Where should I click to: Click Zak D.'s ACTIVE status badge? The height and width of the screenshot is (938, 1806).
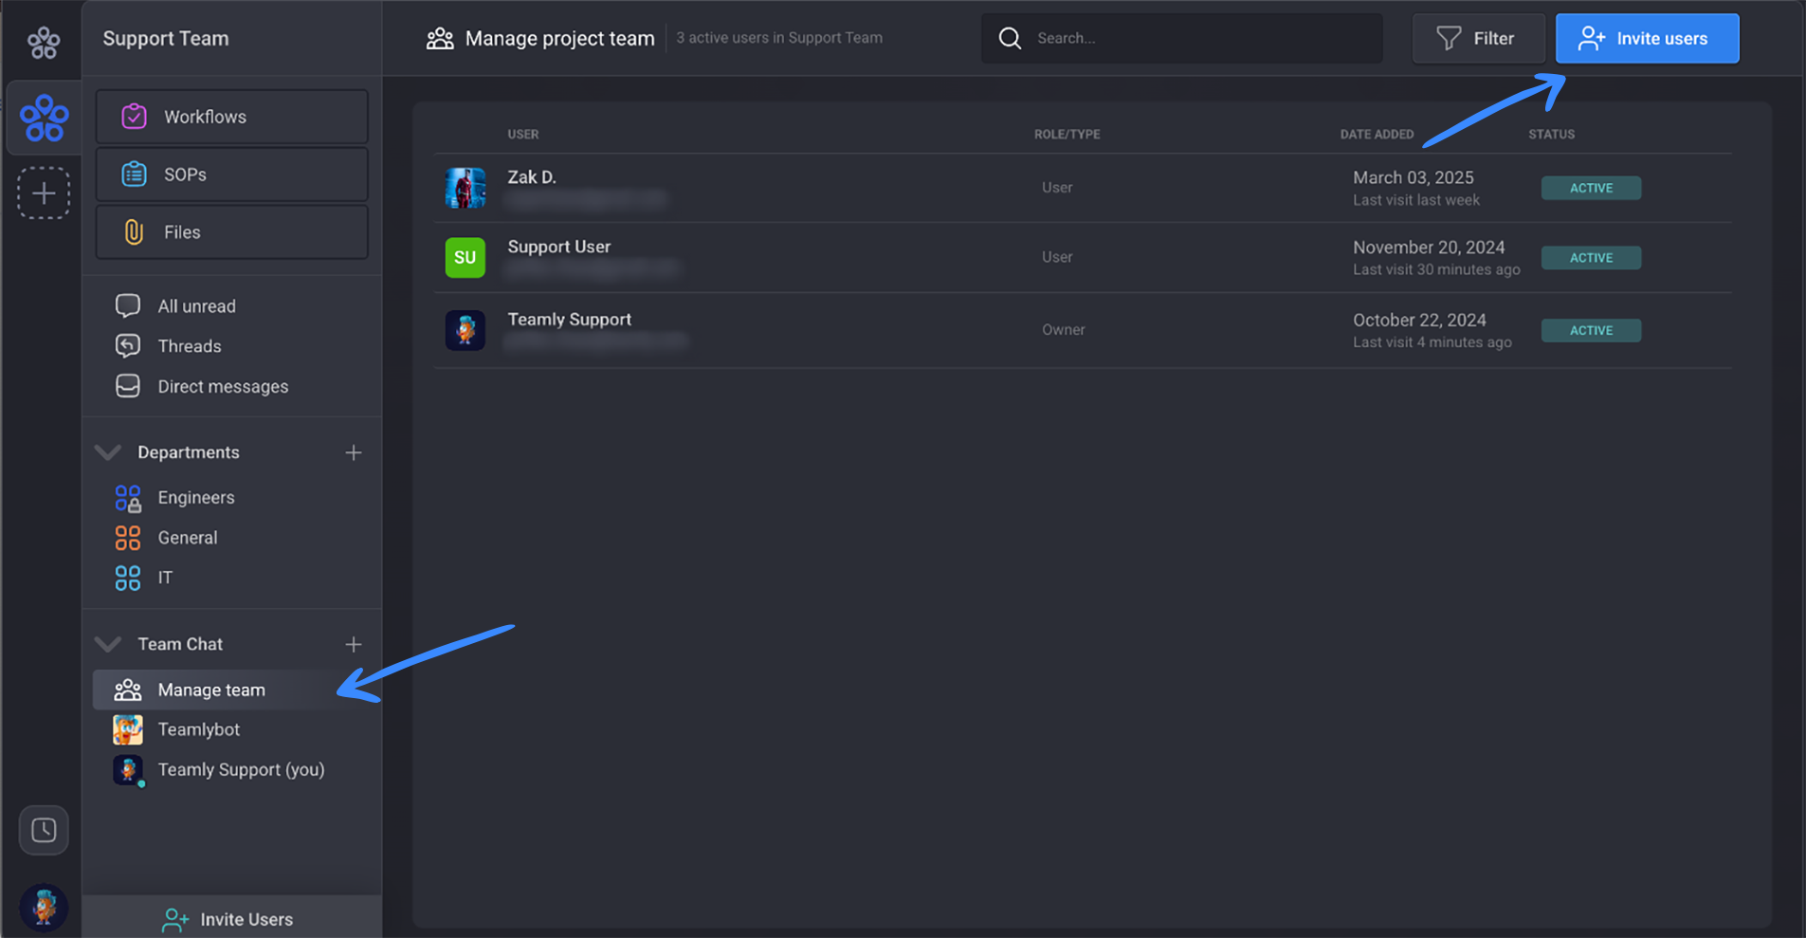click(1591, 188)
